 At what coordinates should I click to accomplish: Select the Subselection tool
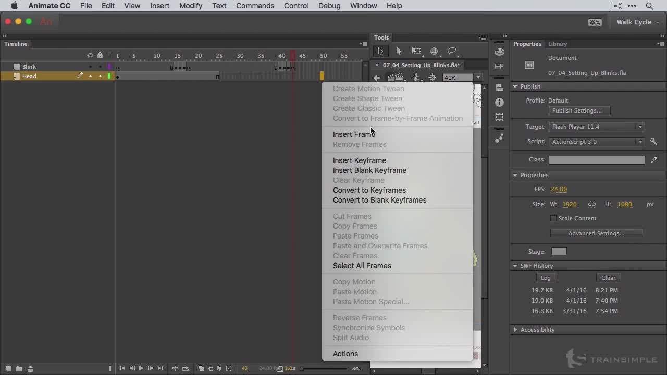399,51
